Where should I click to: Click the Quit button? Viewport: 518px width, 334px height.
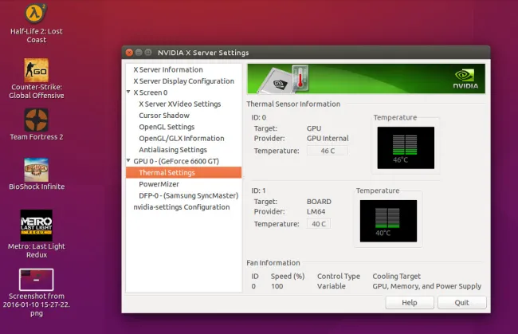462,303
